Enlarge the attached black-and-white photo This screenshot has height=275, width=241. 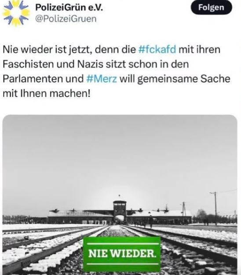(120, 195)
